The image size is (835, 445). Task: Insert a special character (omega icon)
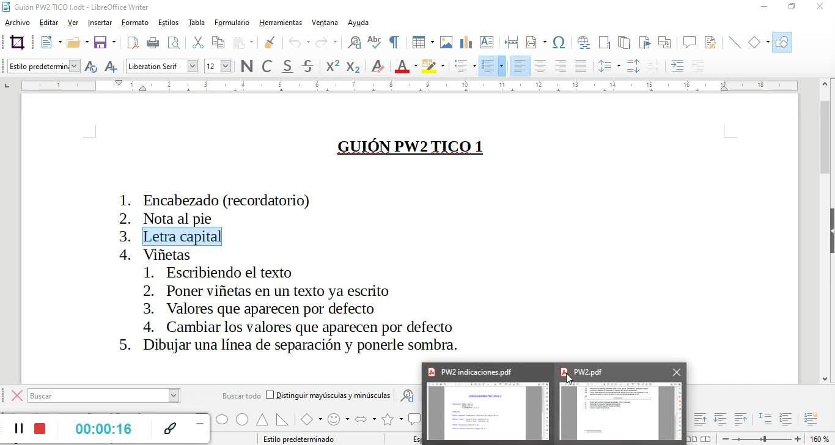(559, 42)
